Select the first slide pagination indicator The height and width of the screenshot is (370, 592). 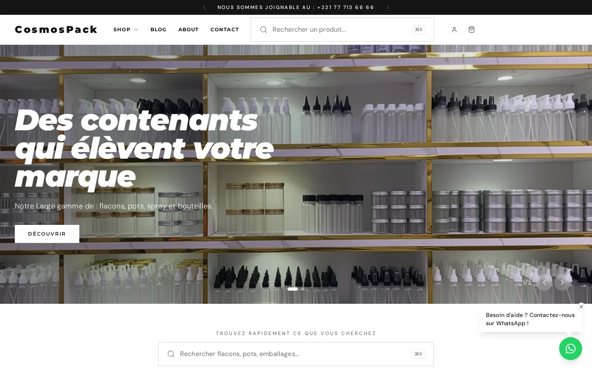tap(293, 289)
